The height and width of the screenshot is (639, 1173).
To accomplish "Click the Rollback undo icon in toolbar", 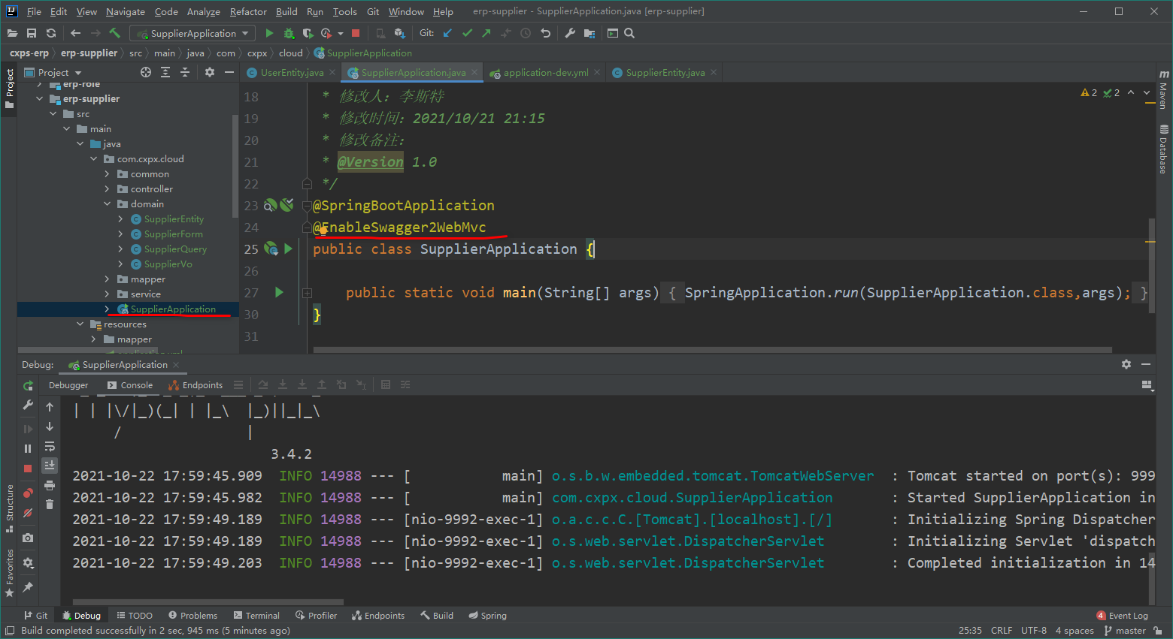I will coord(546,33).
